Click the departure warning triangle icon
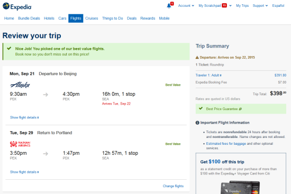This screenshot has width=291, height=194. pos(197,58)
